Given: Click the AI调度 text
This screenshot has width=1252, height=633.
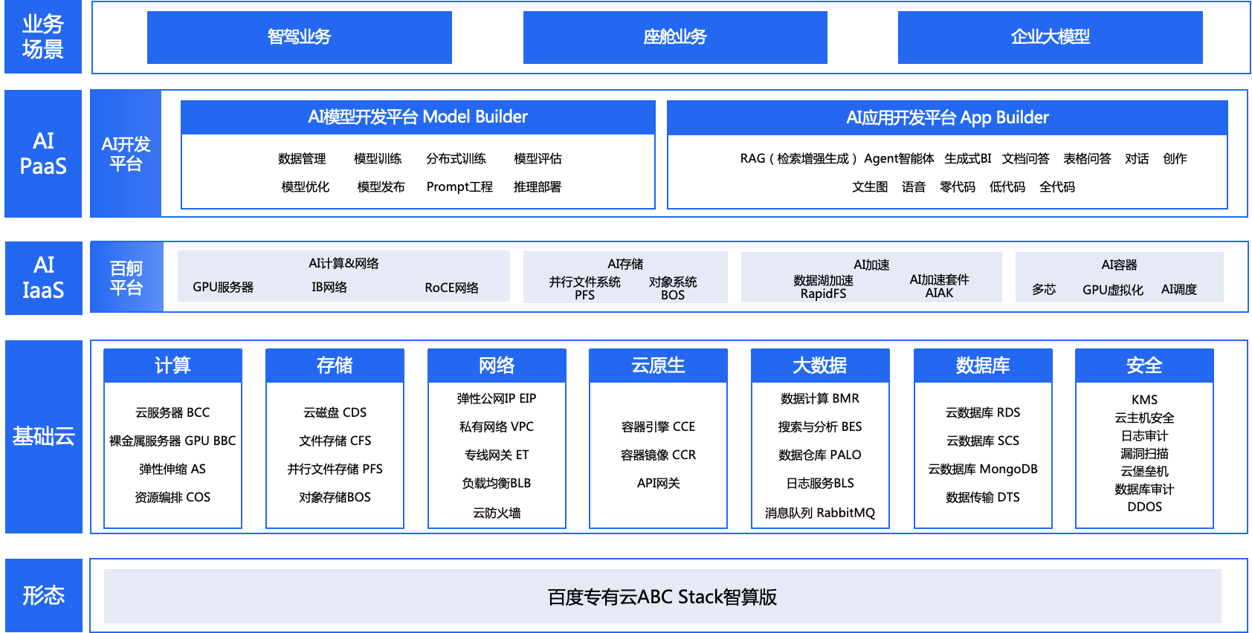Looking at the screenshot, I should pos(1179,290).
